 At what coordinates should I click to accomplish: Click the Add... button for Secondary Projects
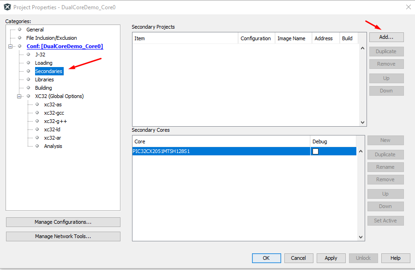point(386,37)
